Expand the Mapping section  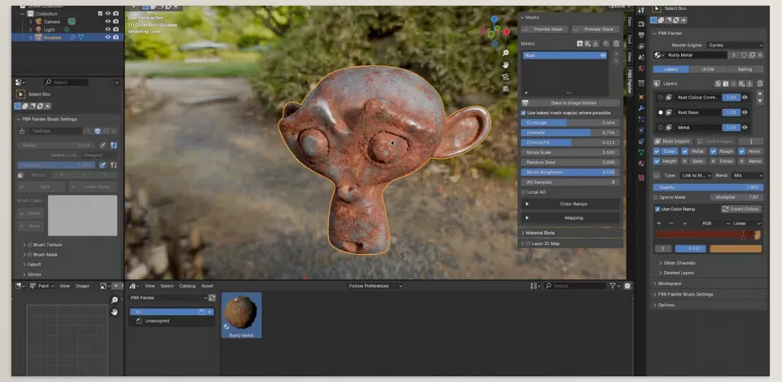(x=570, y=218)
